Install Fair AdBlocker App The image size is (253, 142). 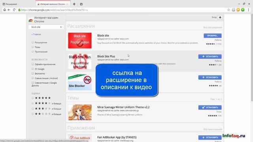pos(210,138)
